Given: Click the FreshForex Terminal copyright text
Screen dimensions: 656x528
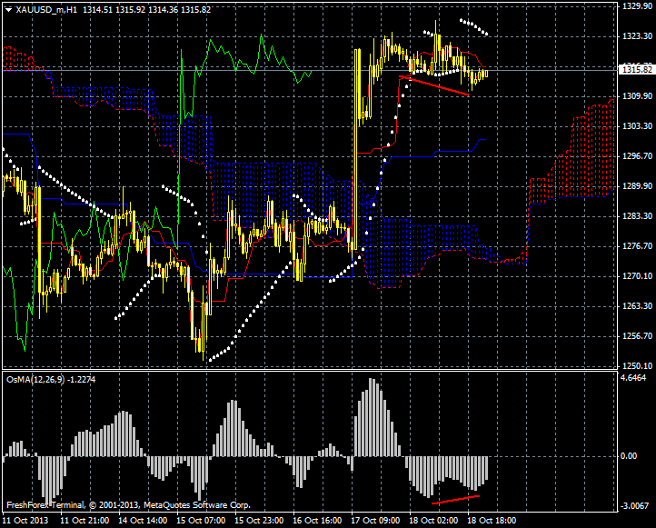Looking at the screenshot, I should click(127, 504).
